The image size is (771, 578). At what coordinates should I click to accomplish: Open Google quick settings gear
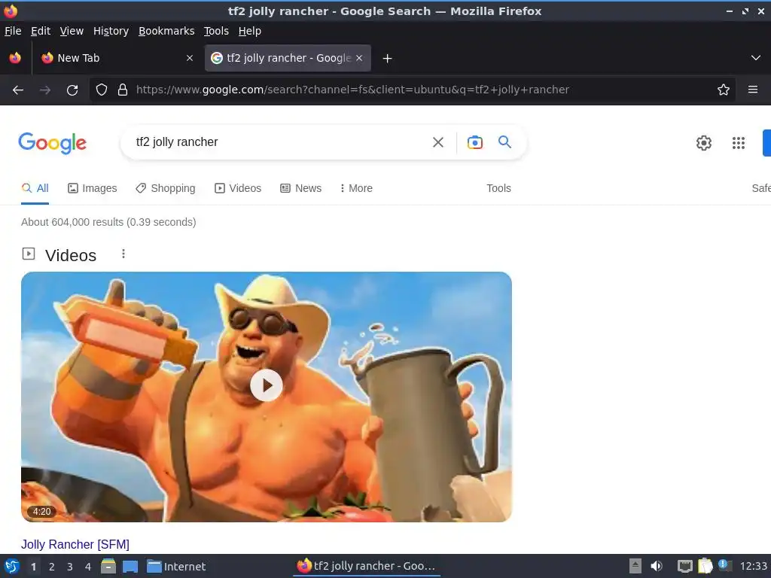coord(704,142)
